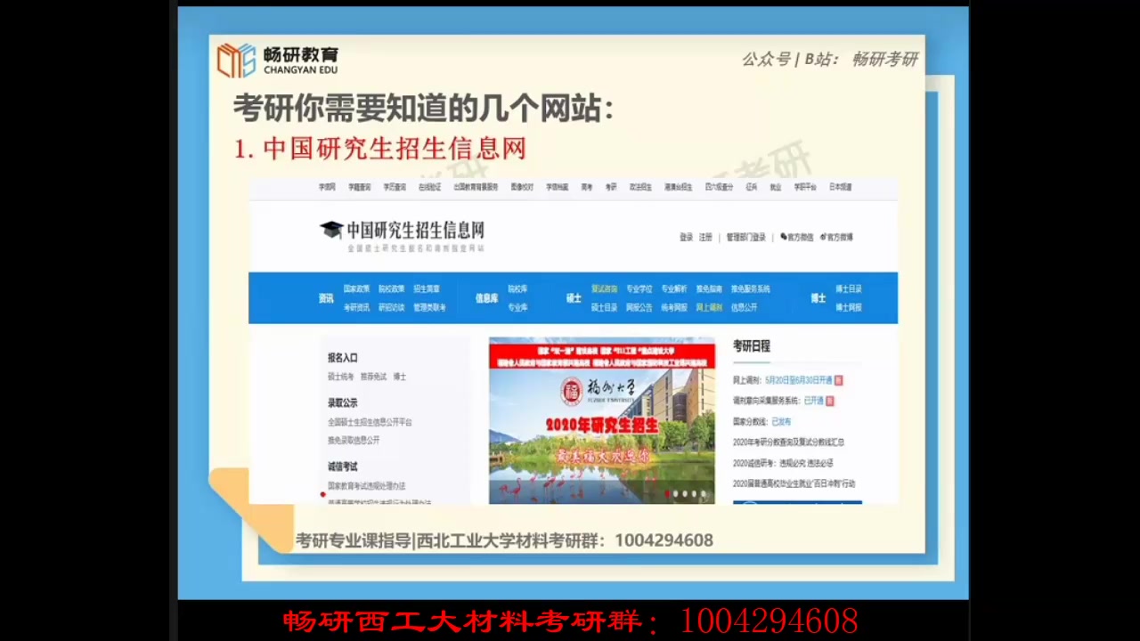Open 管理类联考 in blue nav

click(429, 307)
